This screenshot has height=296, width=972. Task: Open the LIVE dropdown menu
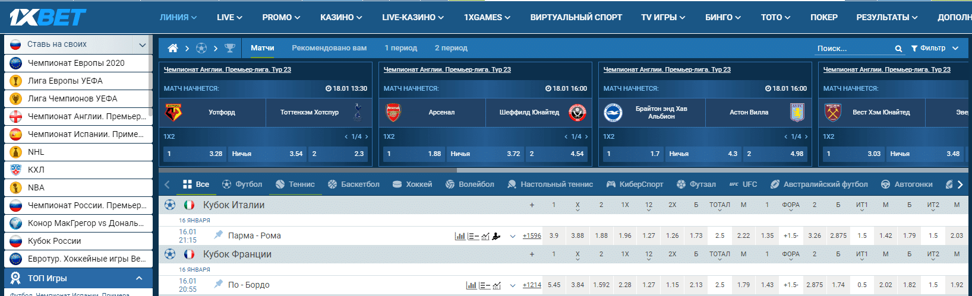pyautogui.click(x=229, y=17)
